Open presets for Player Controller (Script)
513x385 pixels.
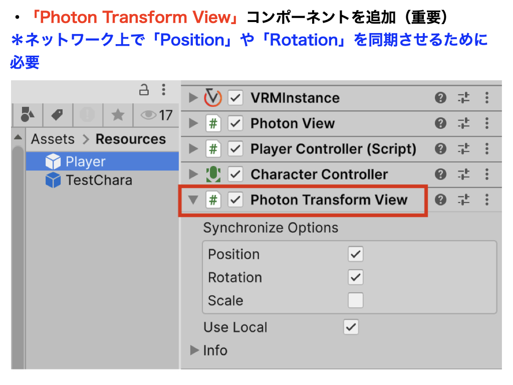pyautogui.click(x=463, y=148)
